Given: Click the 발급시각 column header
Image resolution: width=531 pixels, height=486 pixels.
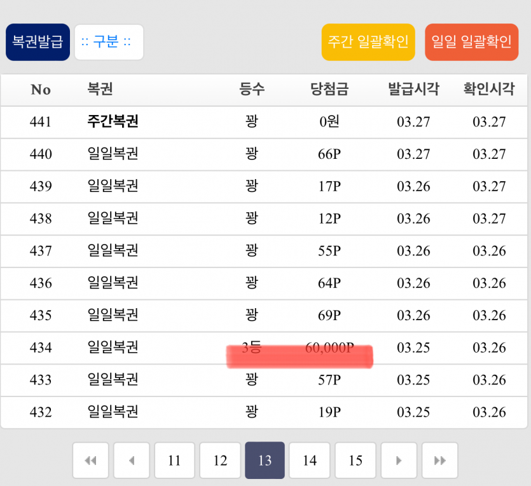Looking at the screenshot, I should point(413,89).
